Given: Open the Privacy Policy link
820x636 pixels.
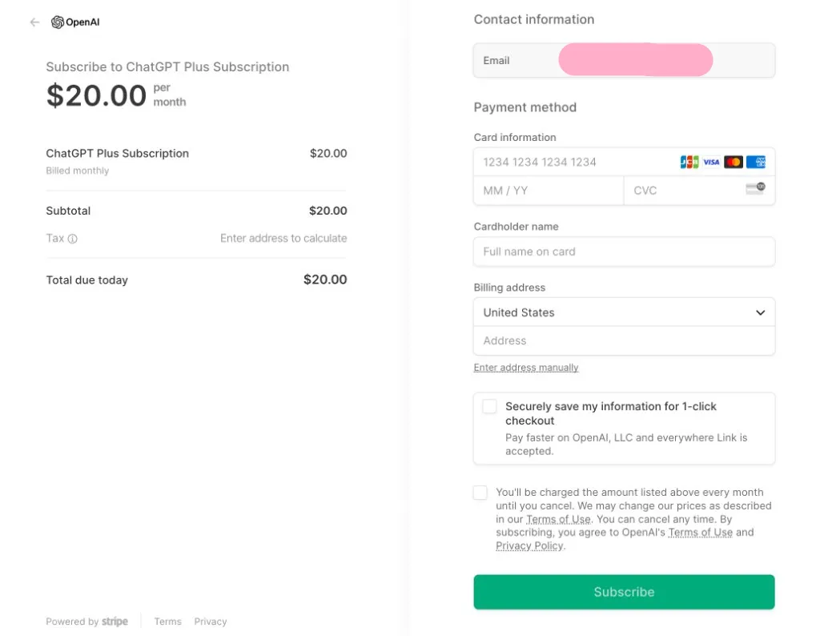Looking at the screenshot, I should (x=529, y=546).
